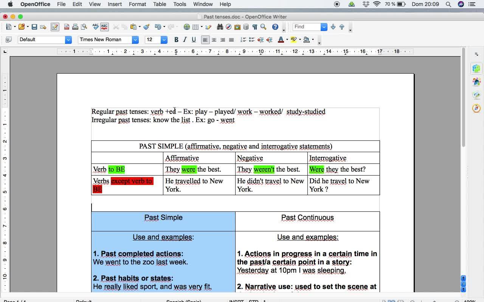Apply the yellow Highlighting color

294,40
